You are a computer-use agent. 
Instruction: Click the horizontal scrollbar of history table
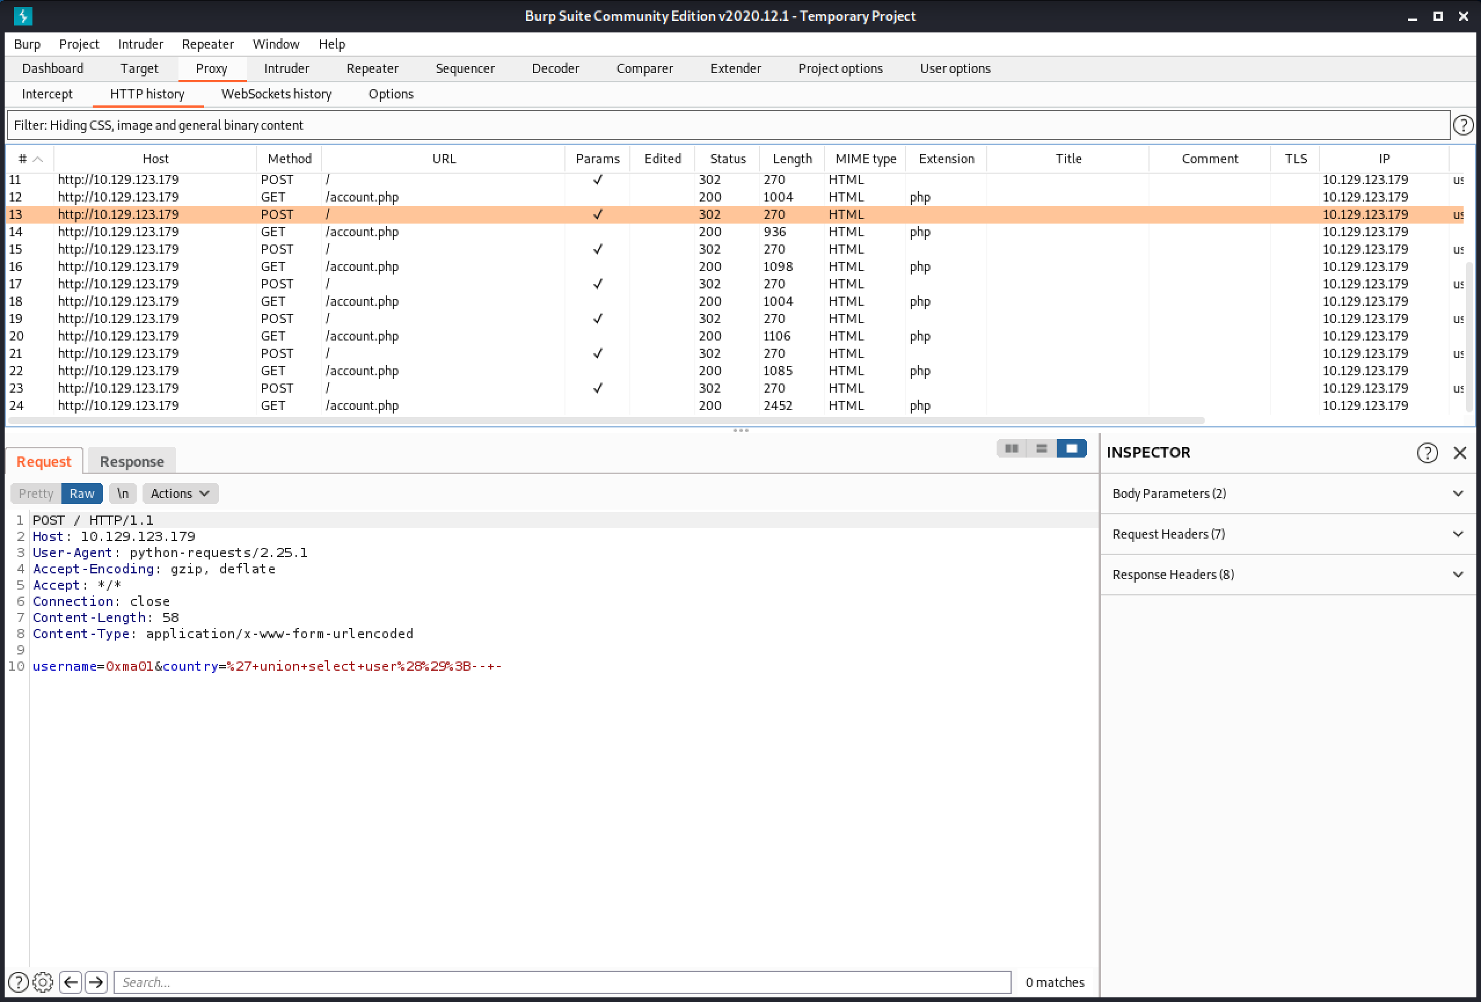tap(605, 420)
